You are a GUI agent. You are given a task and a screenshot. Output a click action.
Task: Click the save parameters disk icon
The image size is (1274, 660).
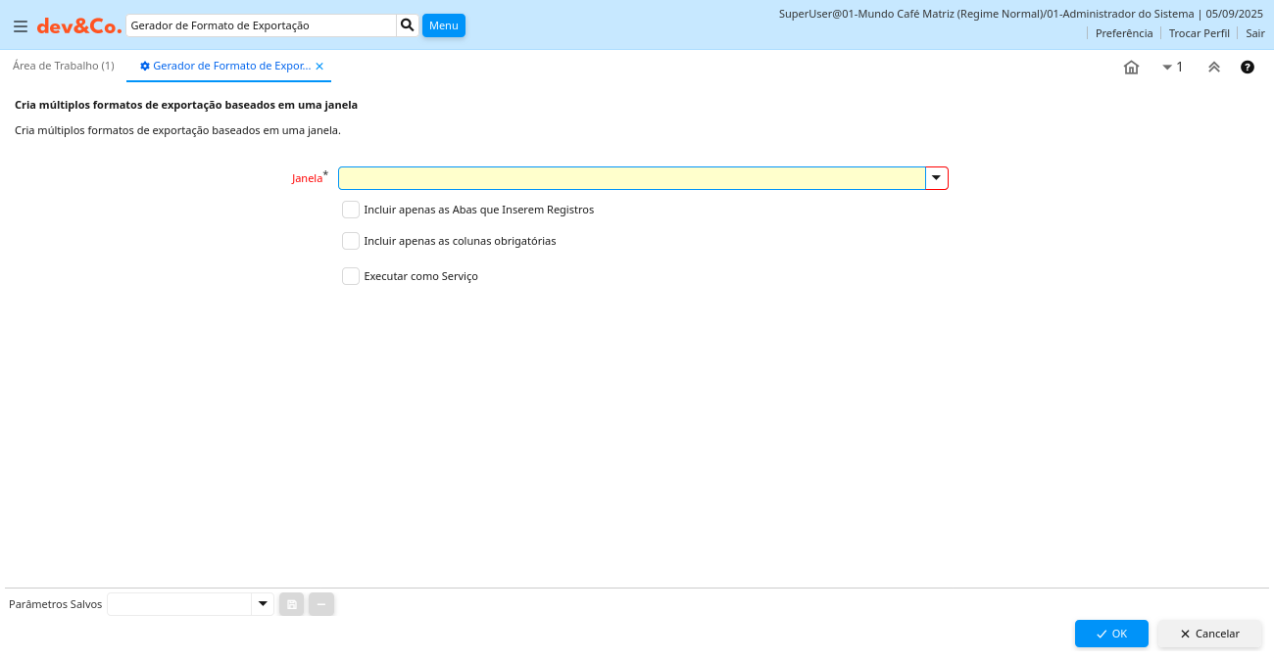coord(292,604)
